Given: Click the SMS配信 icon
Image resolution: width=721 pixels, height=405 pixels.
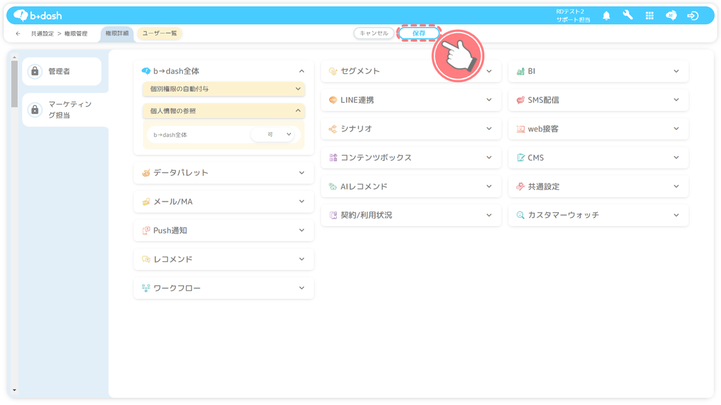Looking at the screenshot, I should 520,100.
